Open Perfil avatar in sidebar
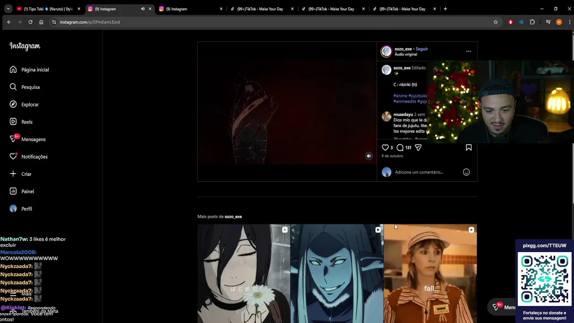The image size is (574, 323). (x=13, y=209)
